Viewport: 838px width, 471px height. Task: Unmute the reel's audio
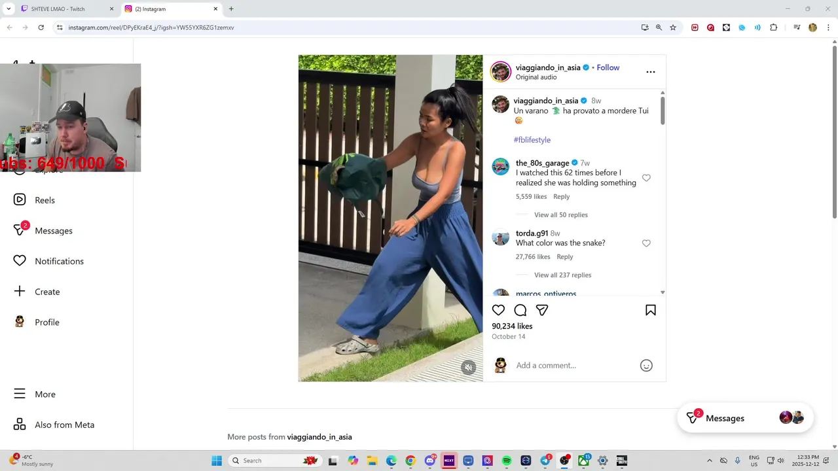tap(468, 368)
